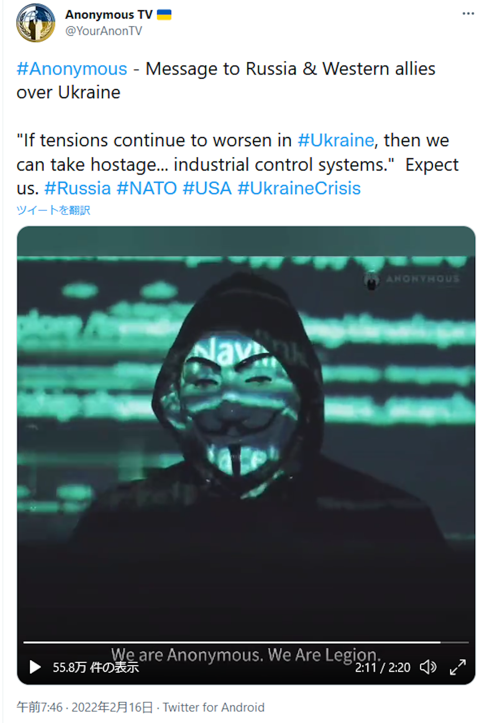
Task: Seek along the video progress bar
Action: click(246, 642)
